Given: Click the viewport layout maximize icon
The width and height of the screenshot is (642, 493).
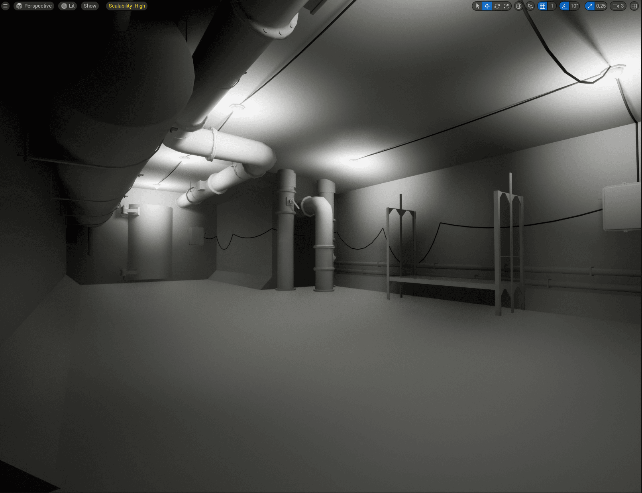Looking at the screenshot, I should [x=634, y=6].
